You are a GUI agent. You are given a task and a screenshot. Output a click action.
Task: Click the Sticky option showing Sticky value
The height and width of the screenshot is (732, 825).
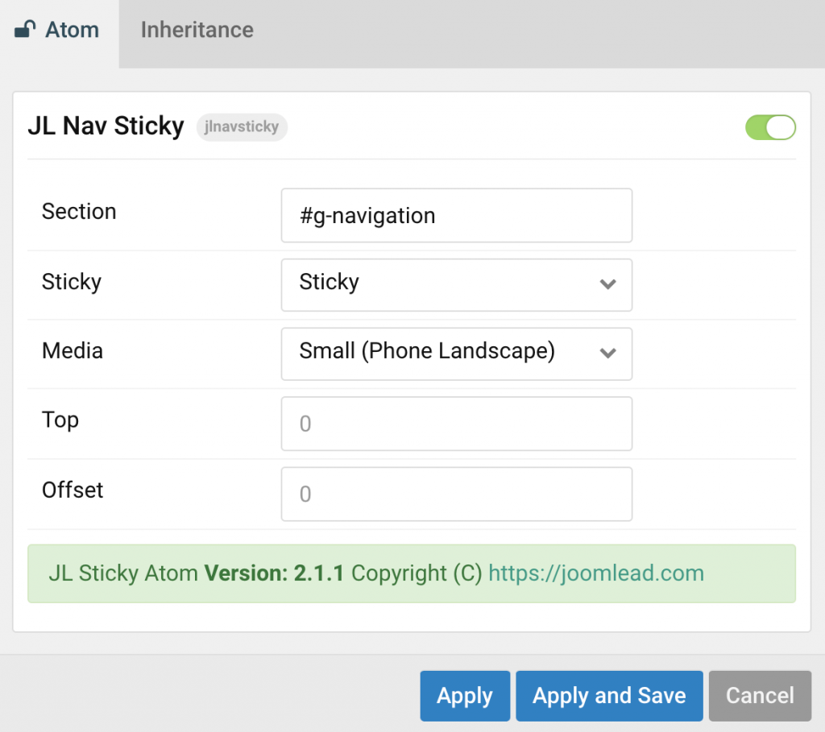coord(456,285)
